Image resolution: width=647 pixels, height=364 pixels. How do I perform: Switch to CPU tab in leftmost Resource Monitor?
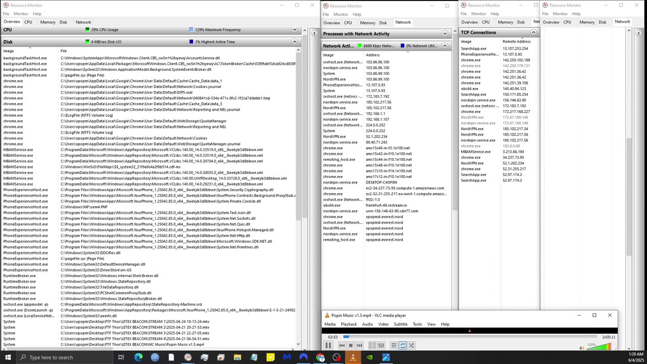click(x=28, y=22)
